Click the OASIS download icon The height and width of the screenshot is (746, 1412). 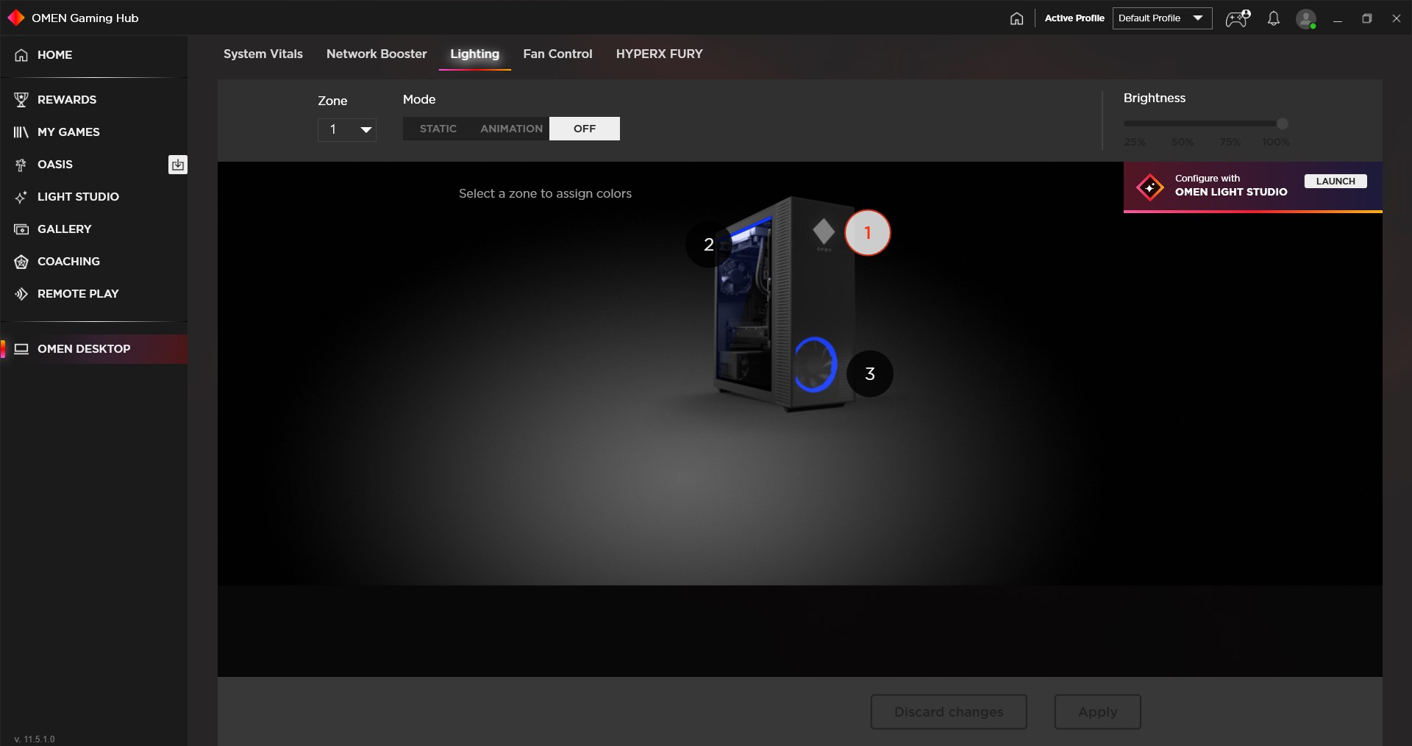click(x=178, y=165)
